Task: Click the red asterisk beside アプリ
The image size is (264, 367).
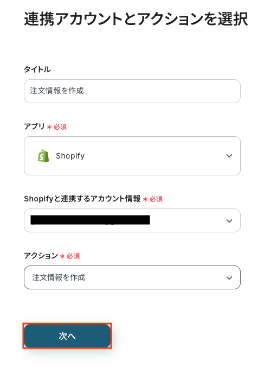Action: pos(49,127)
